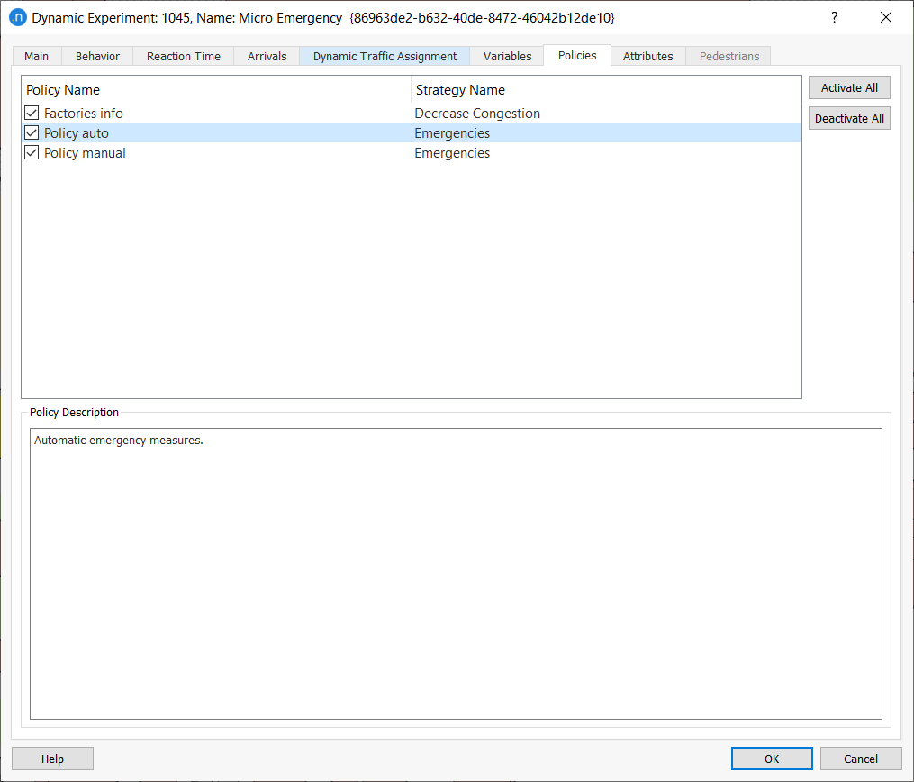Click the Deactivate All button

(x=849, y=117)
